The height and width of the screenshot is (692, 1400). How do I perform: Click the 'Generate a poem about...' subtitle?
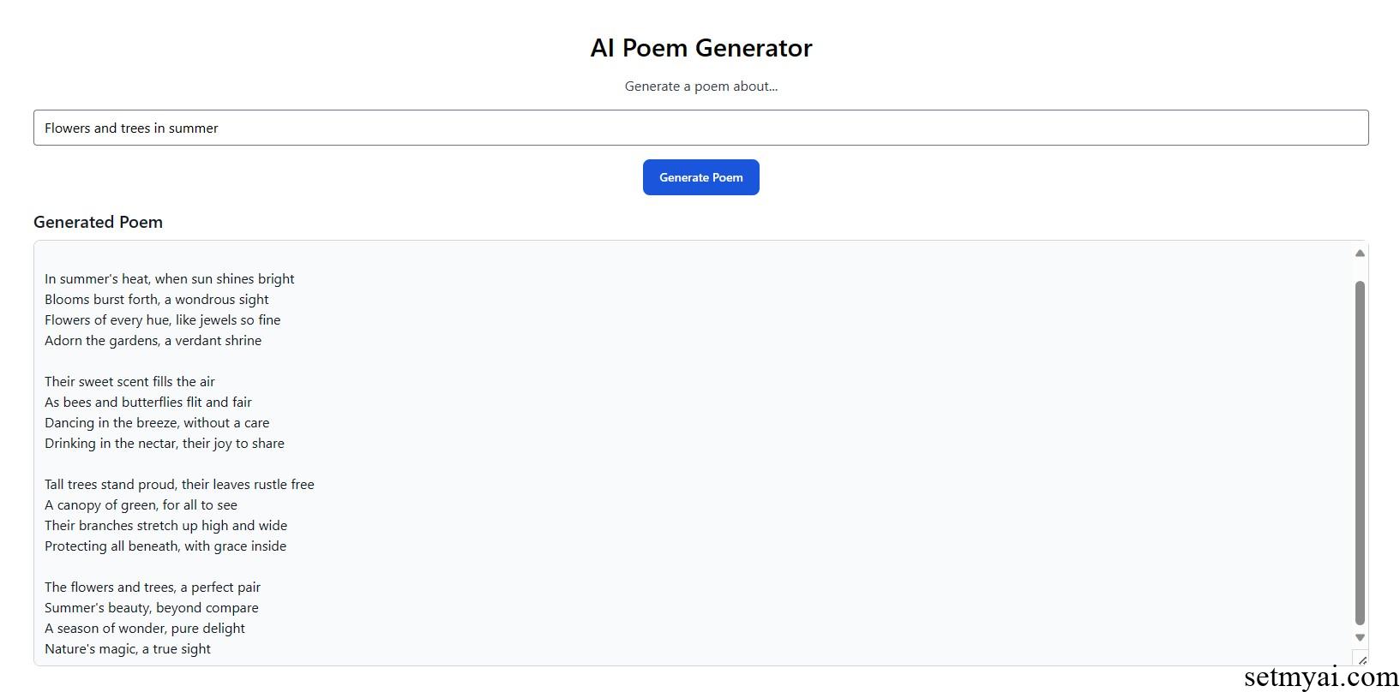700,86
